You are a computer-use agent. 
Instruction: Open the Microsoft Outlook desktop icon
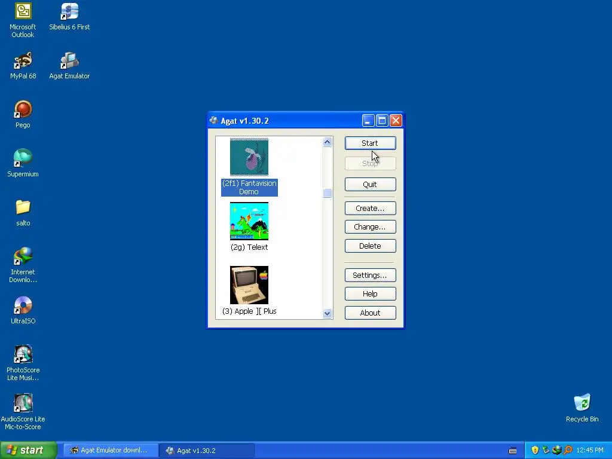point(23,20)
